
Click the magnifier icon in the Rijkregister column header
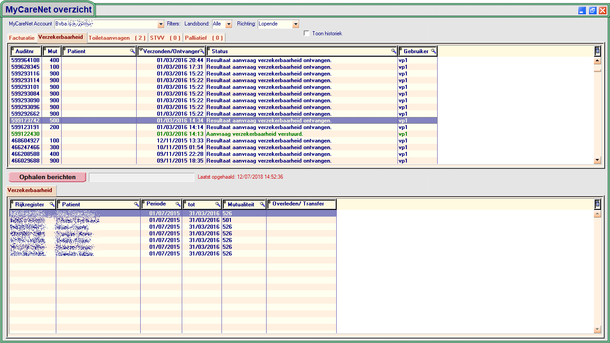[x=52, y=204]
